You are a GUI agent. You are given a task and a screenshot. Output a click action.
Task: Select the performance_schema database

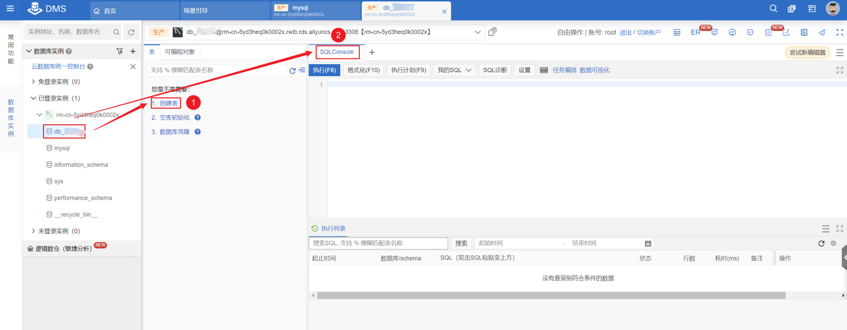(83, 198)
